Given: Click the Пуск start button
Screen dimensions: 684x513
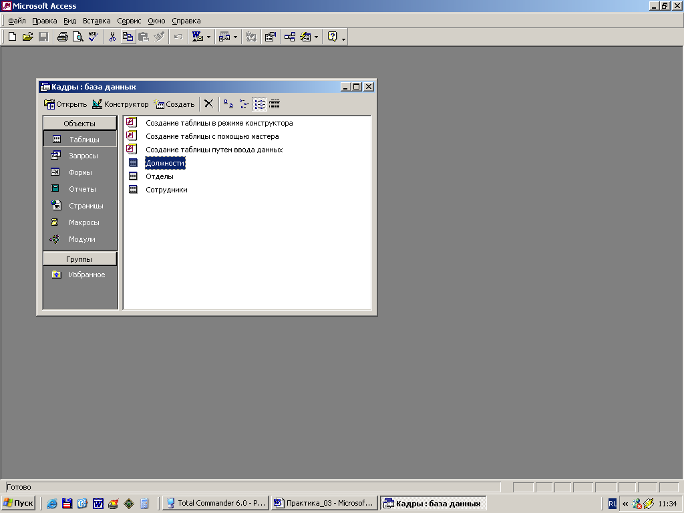Looking at the screenshot, I should click(x=18, y=503).
